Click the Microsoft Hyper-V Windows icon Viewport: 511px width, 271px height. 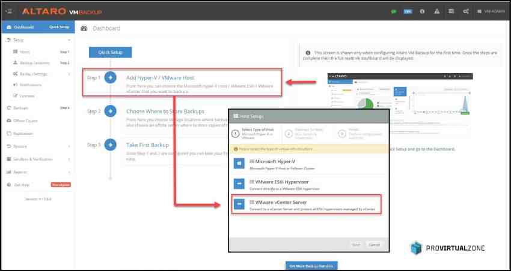239,164
